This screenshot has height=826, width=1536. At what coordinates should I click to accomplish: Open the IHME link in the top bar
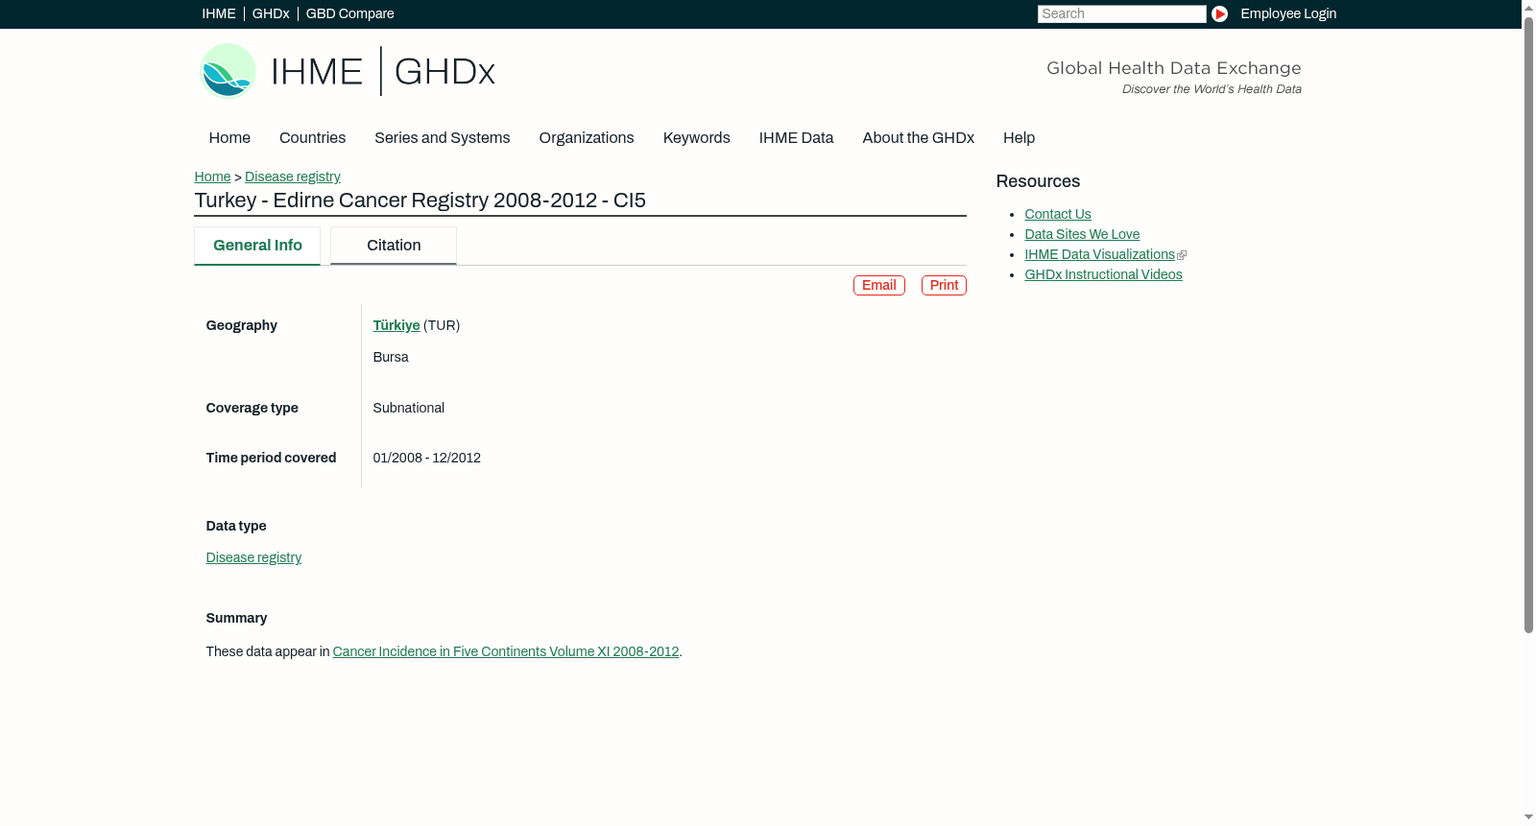pyautogui.click(x=218, y=13)
